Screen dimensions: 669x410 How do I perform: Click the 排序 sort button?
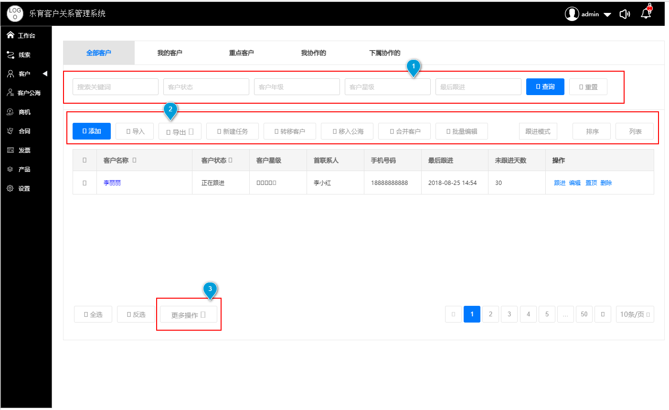tap(592, 131)
